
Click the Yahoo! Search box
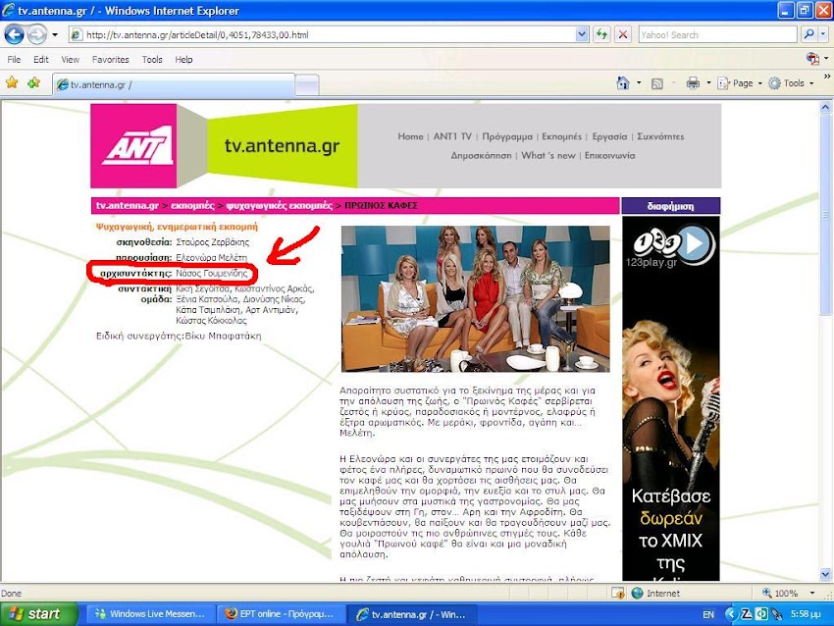pos(717,35)
